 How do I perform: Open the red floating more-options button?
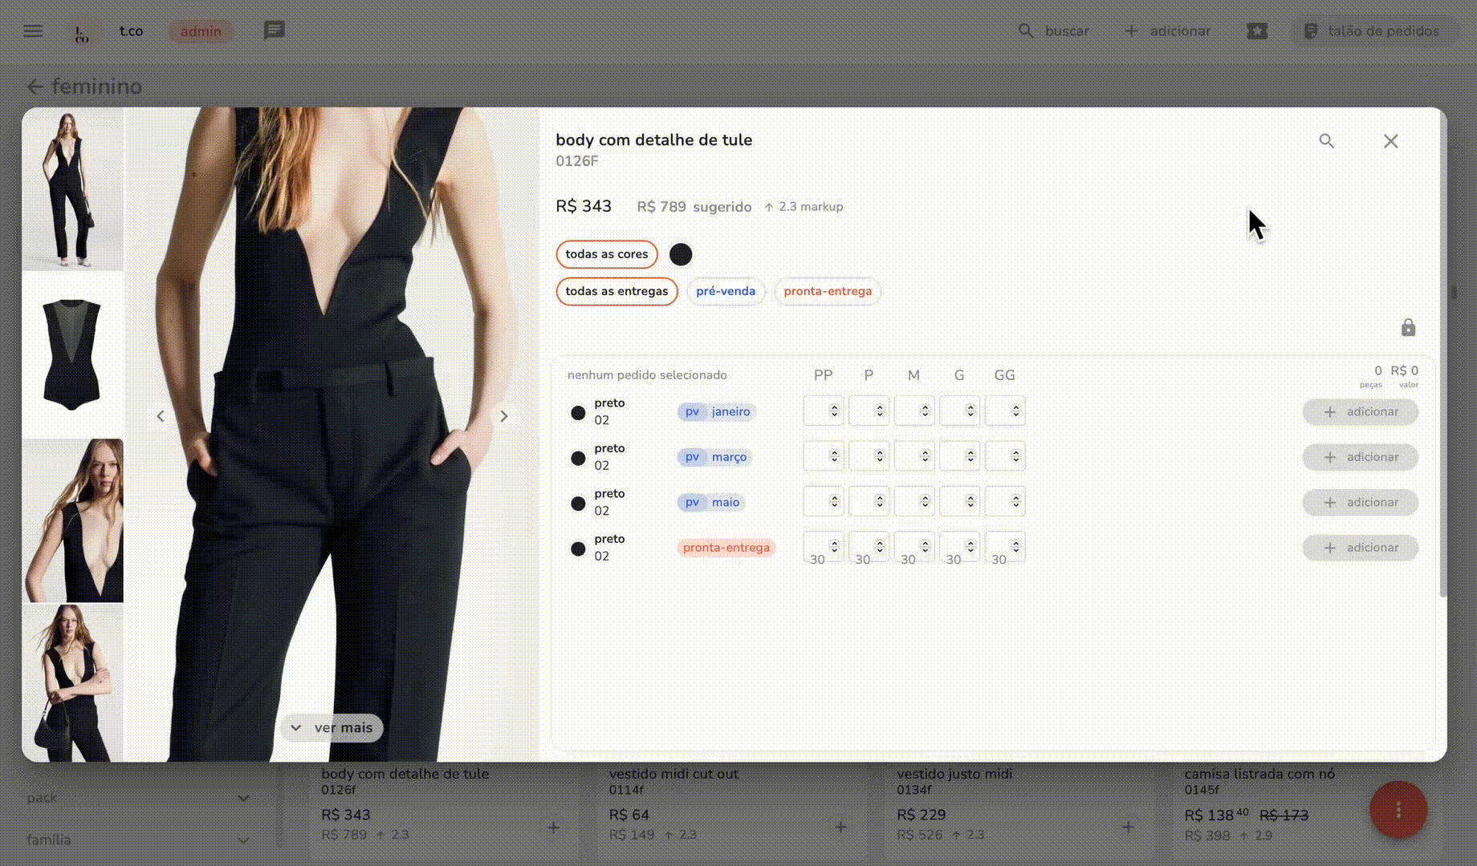click(1398, 810)
